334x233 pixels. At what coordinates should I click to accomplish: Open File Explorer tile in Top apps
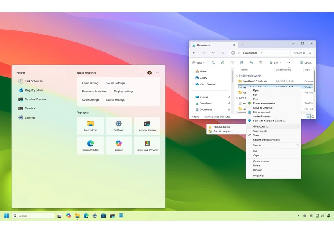pos(90,126)
